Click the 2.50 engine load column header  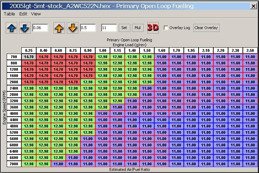(x=250, y=50)
